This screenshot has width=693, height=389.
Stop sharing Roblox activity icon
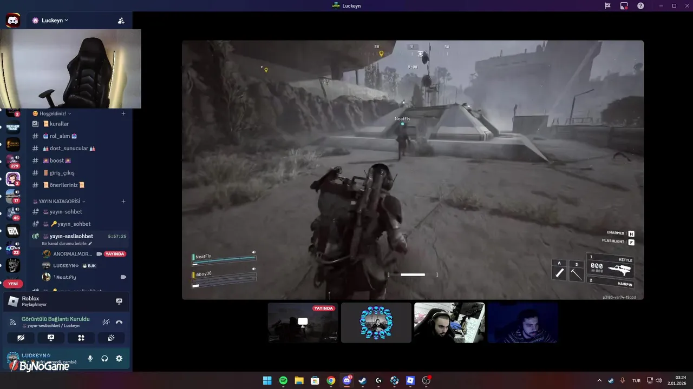[x=119, y=301]
